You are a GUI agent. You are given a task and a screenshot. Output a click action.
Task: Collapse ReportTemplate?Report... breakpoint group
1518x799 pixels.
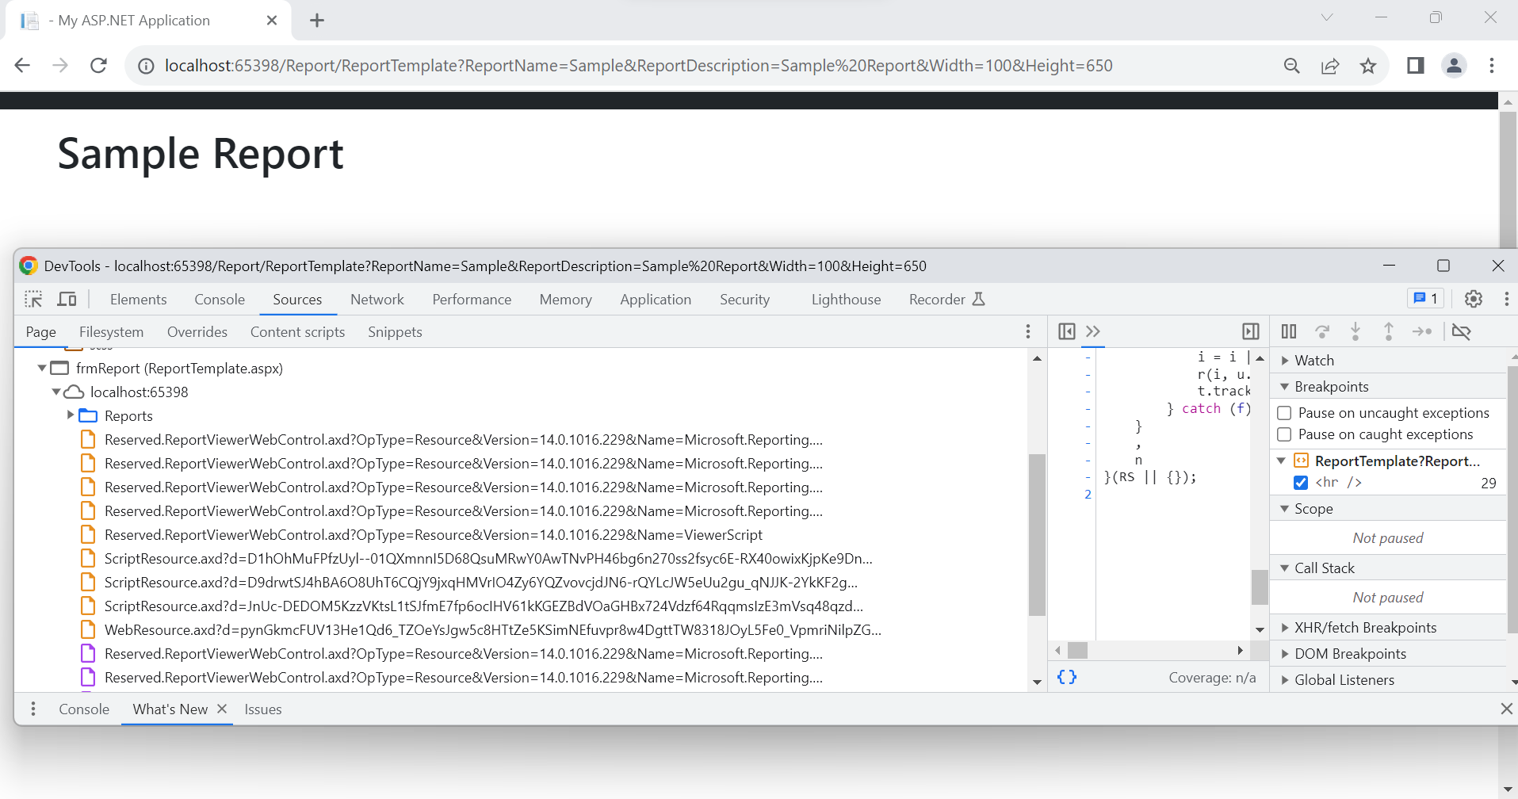[1282, 461]
